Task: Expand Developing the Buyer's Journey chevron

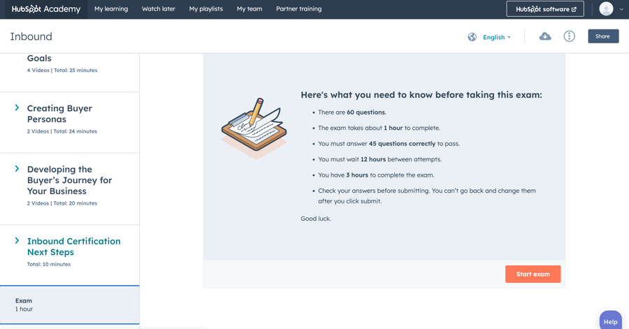Action: [x=17, y=168]
